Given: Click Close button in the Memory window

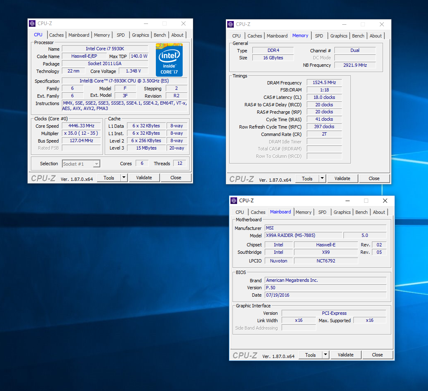Looking at the screenshot, I should [374, 178].
